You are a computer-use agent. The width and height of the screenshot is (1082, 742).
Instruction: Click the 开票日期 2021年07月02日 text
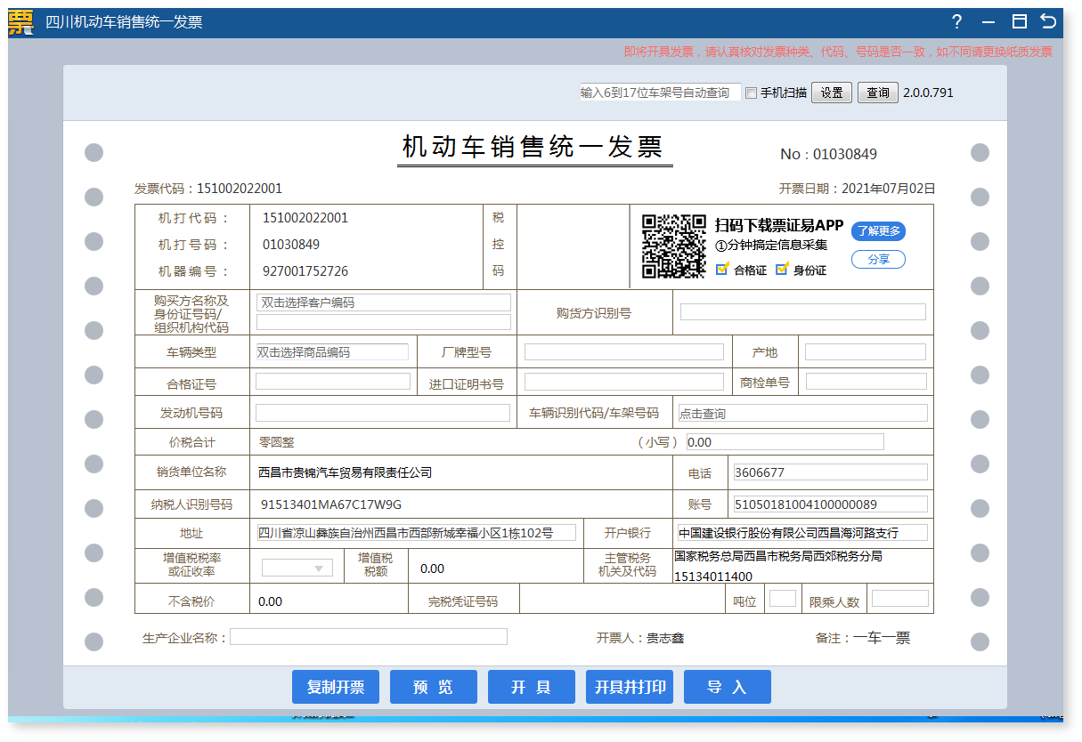point(857,189)
